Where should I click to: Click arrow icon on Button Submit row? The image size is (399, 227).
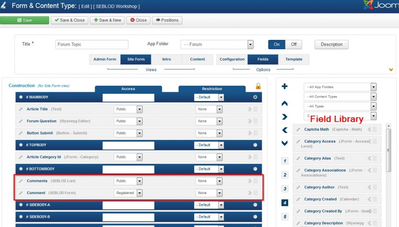(250, 133)
